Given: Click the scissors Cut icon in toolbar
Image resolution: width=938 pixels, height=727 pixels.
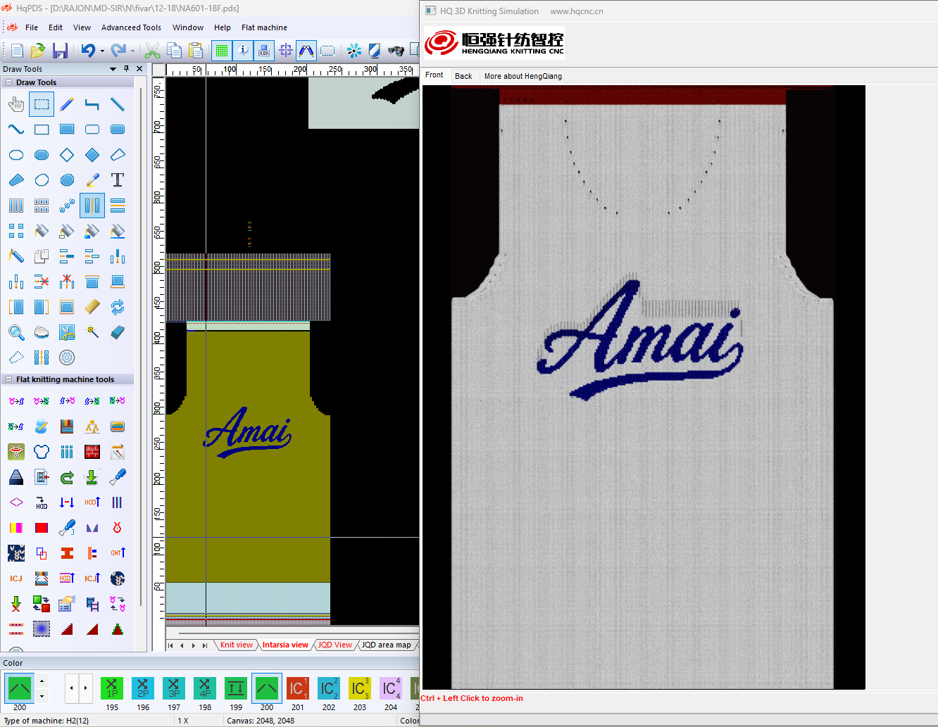Looking at the screenshot, I should pos(152,51).
